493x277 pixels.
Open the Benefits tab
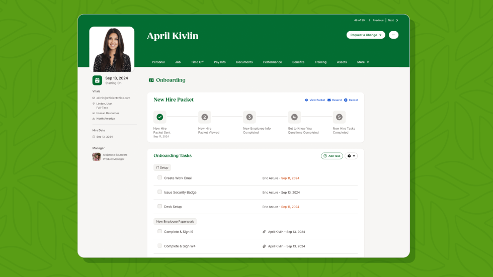point(298,62)
